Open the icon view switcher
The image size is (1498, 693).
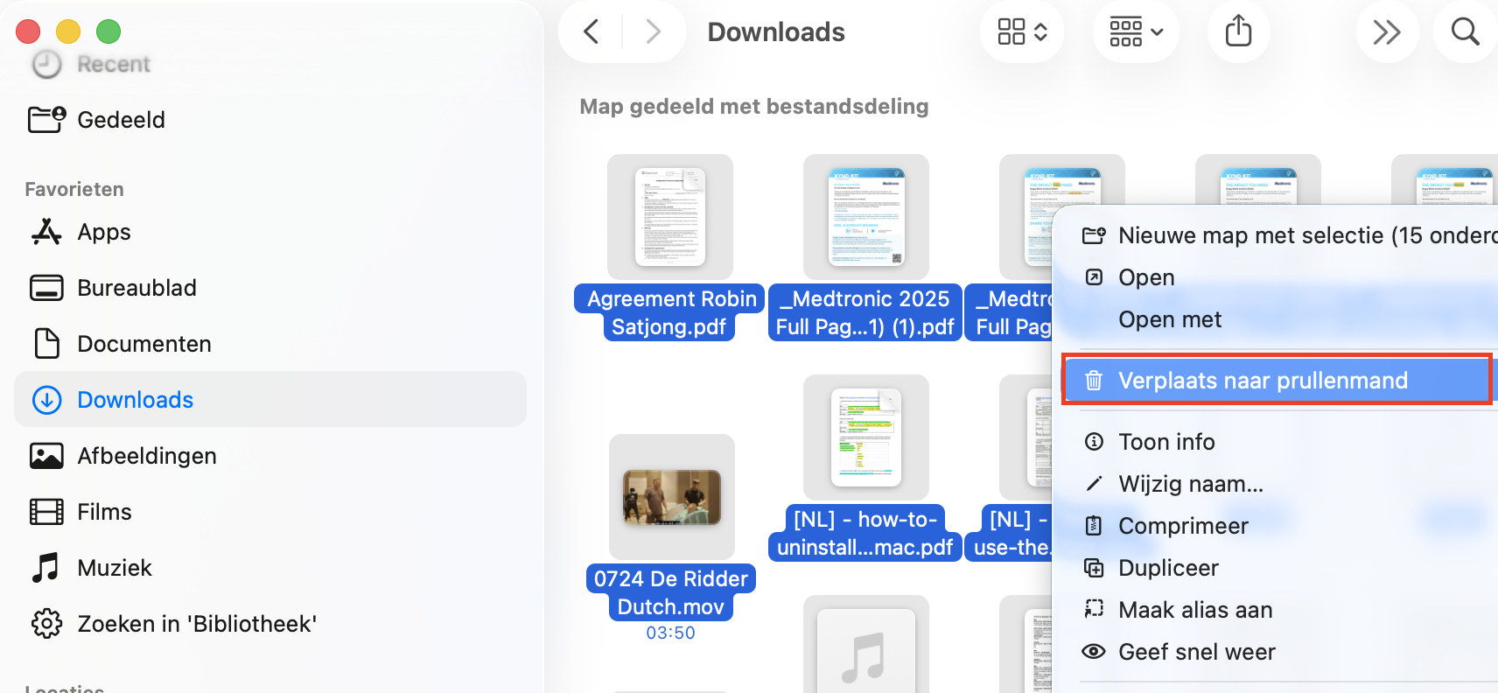click(x=1022, y=32)
